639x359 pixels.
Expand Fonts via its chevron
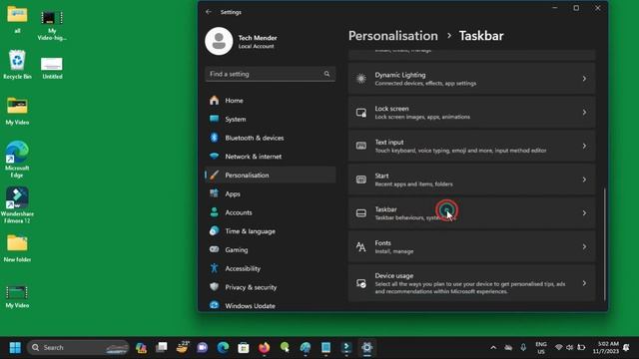[584, 246]
